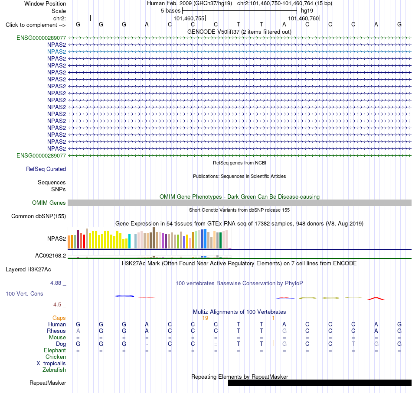
Task: Click the Sequences subtrack label
Action: click(52, 183)
